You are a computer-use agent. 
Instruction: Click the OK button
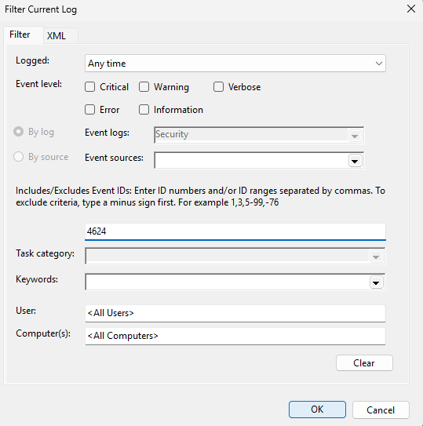tap(317, 410)
